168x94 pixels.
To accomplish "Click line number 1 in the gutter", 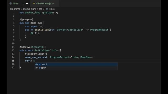I will [14, 13].
